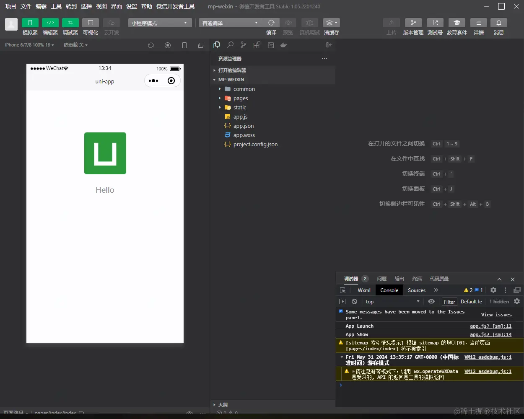524x419 pixels.
Task: Toggle the 编辑器 editor panel button
Action: point(50,23)
